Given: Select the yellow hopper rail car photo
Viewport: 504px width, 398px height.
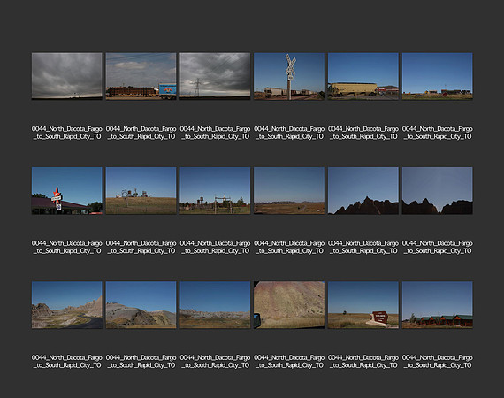Looking at the screenshot, I should click(363, 76).
